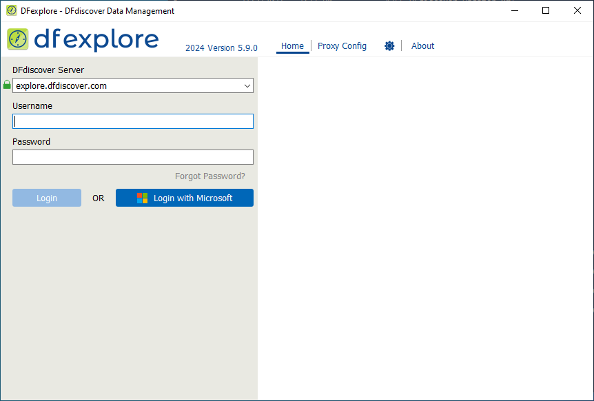Open the About tab

(x=423, y=45)
